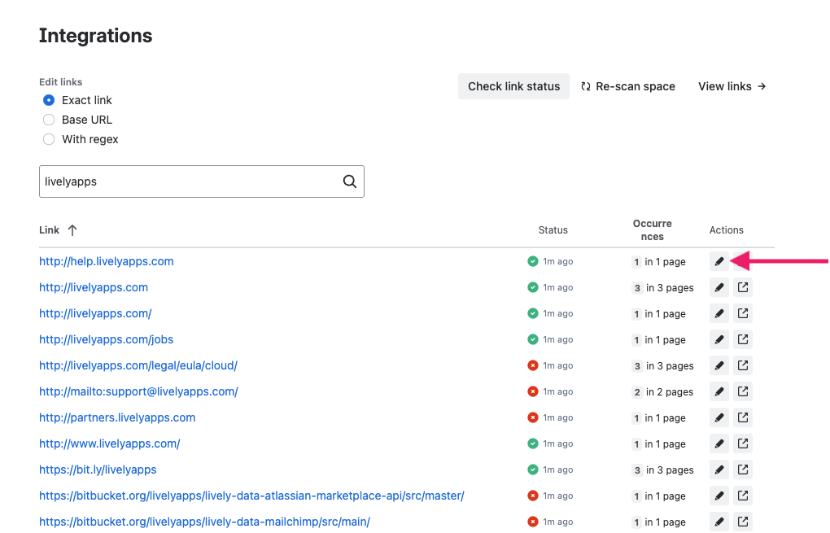The width and height of the screenshot is (830, 533).
Task: Click the Re-scan circular arrows icon
Action: pyautogui.click(x=586, y=86)
